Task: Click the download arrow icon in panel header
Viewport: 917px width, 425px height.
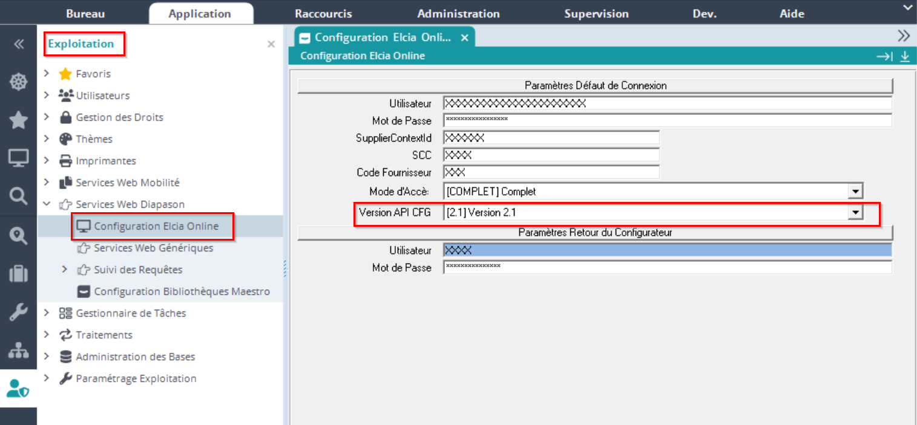Action: (x=905, y=56)
